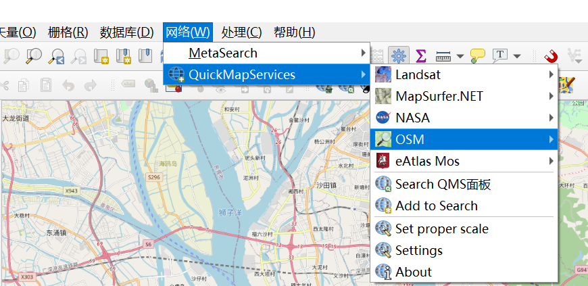Expand the highlighted OSM submenu

[464, 139]
